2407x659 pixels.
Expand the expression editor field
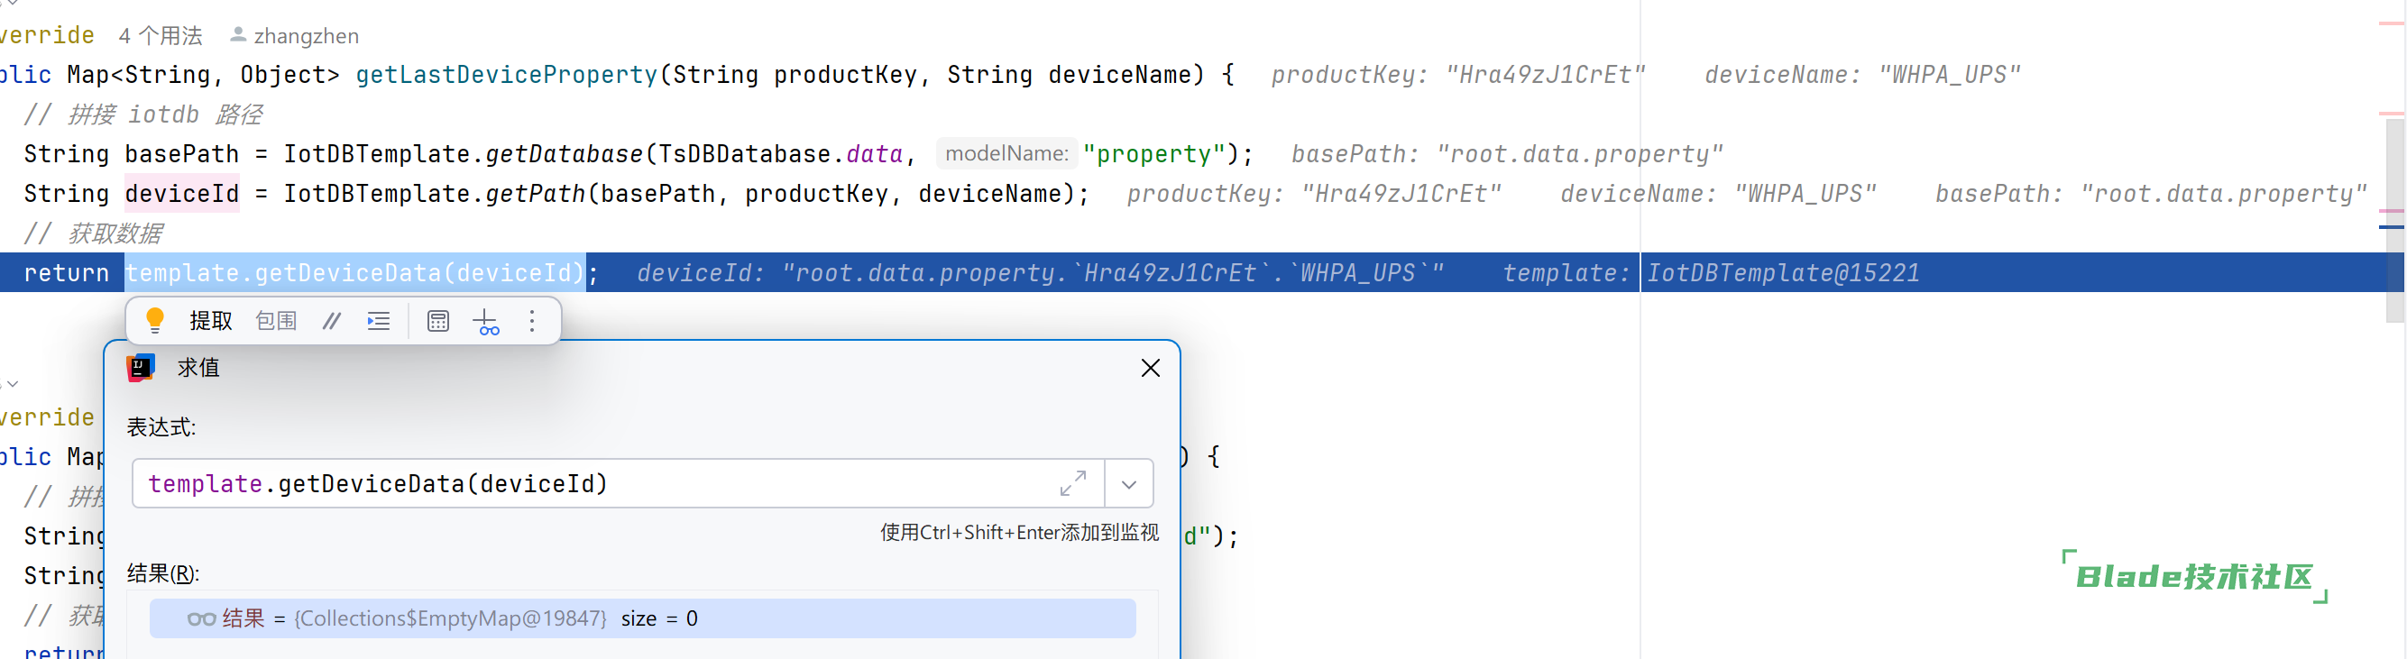click(1072, 483)
